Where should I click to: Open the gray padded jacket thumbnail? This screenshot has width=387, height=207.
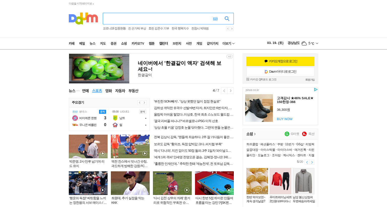pyautogui.click(x=304, y=181)
